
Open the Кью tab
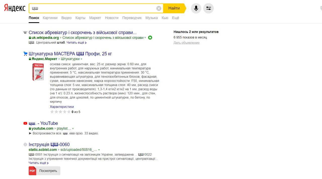[x=165, y=18]
